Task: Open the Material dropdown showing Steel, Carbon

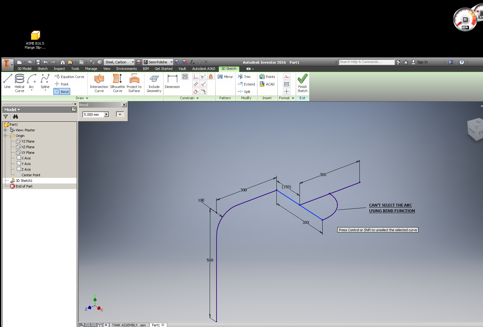Action: pyautogui.click(x=132, y=62)
